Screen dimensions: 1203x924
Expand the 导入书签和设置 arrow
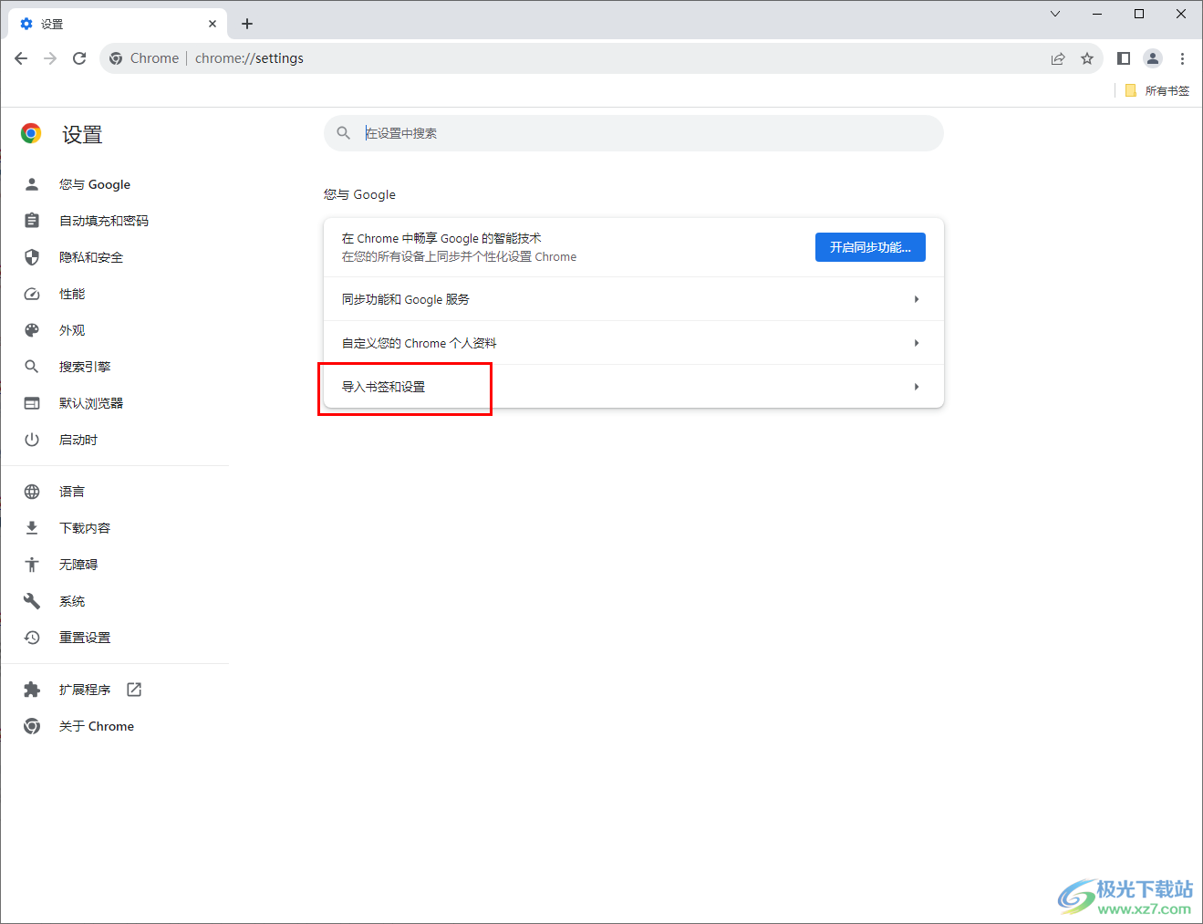pos(917,387)
